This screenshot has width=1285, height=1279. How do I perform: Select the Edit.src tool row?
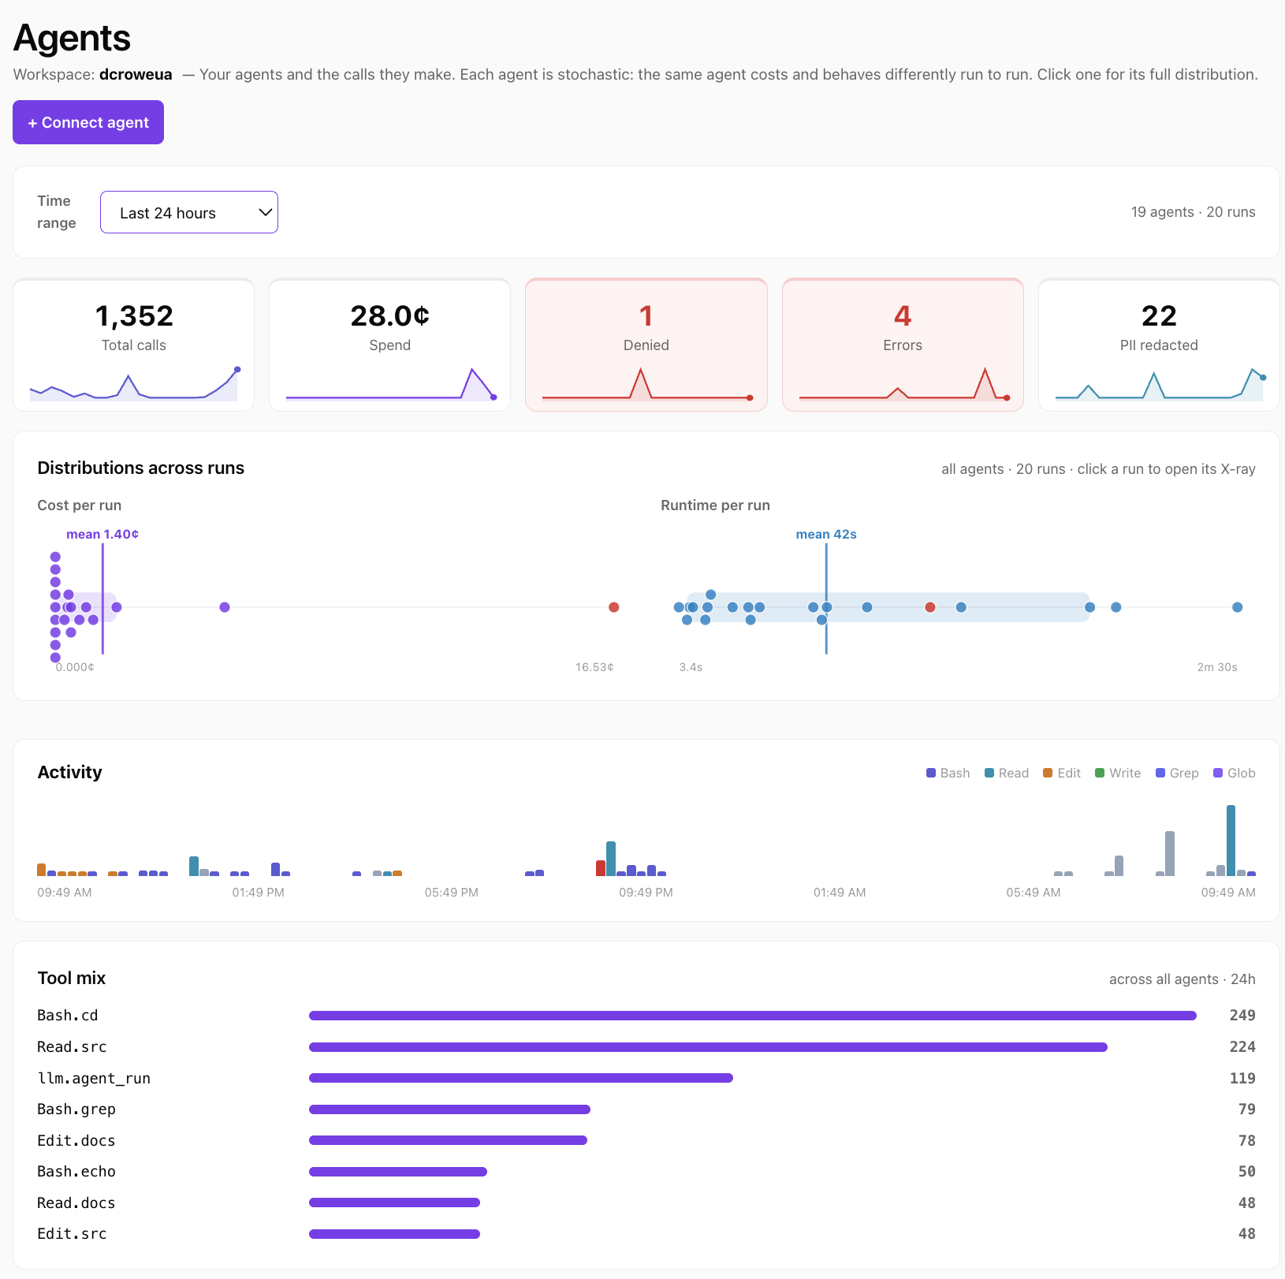[646, 1234]
